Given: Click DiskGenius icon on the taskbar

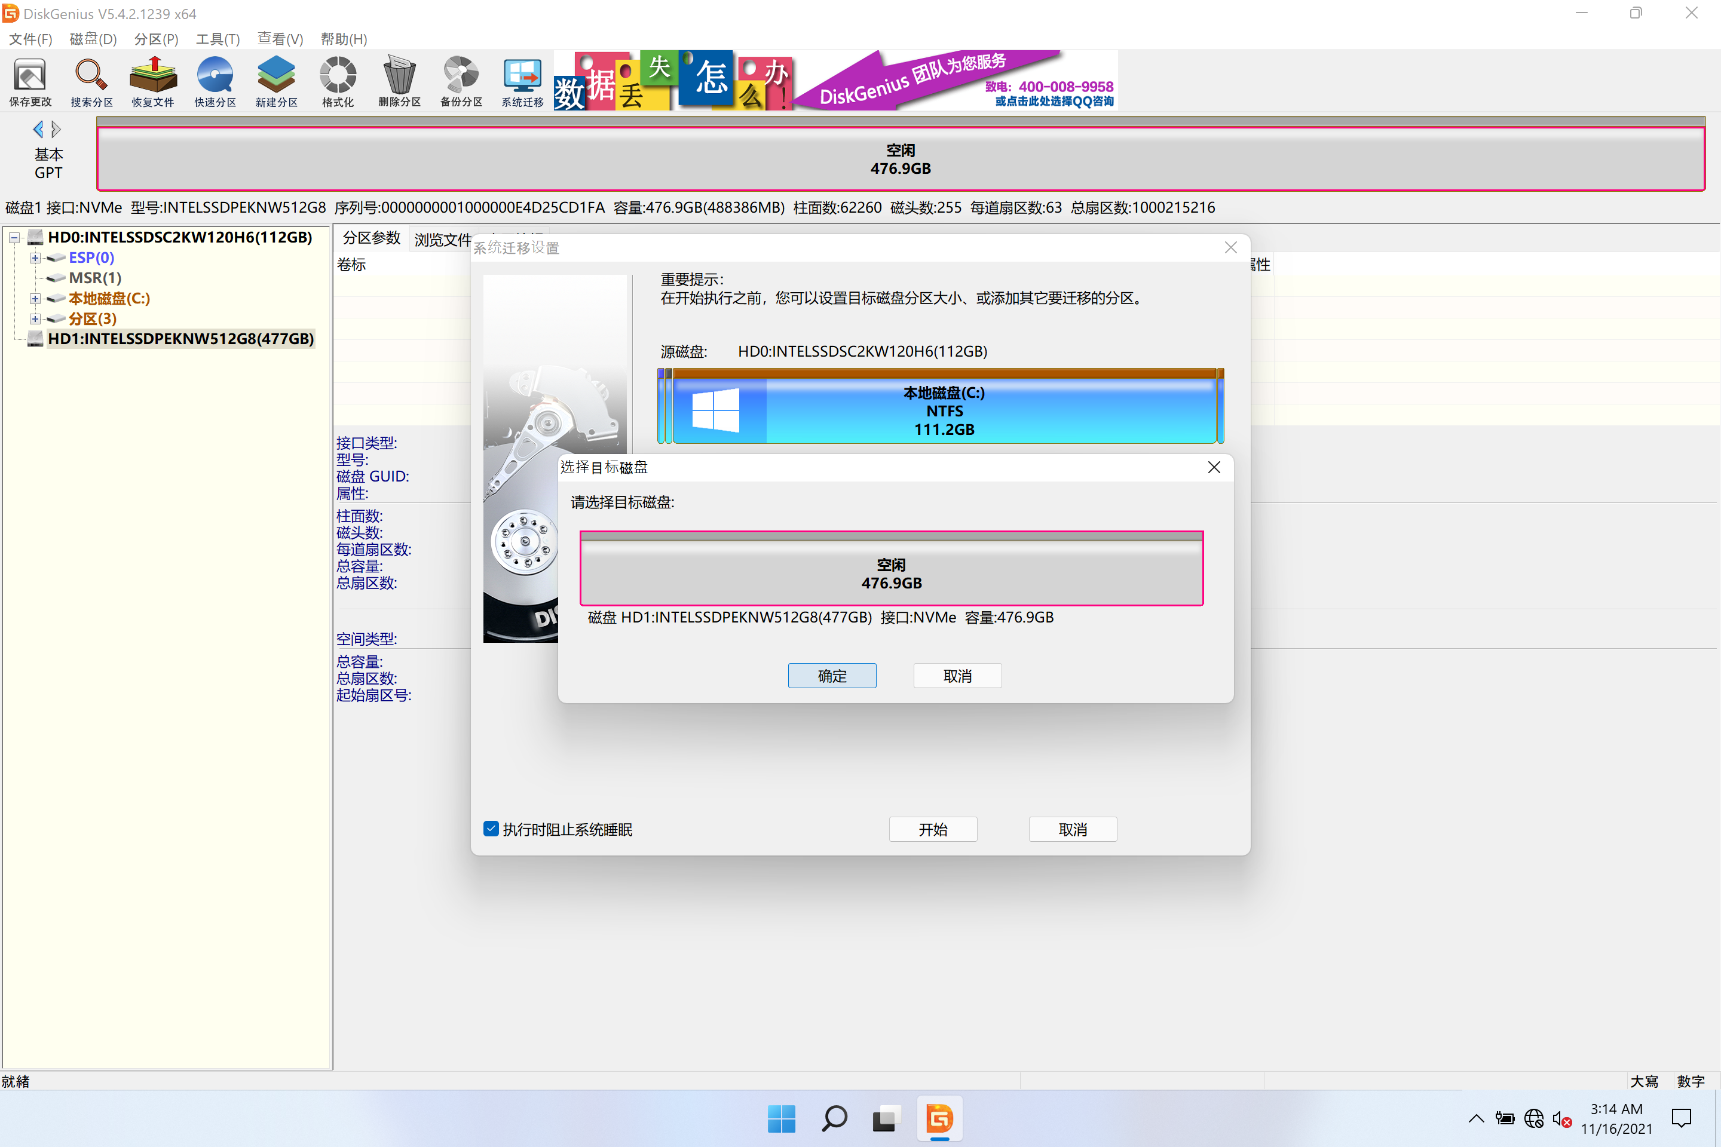Looking at the screenshot, I should pos(939,1118).
